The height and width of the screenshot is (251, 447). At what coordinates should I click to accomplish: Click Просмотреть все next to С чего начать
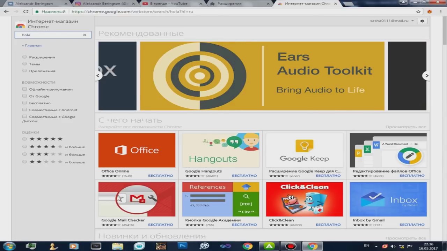(405, 127)
